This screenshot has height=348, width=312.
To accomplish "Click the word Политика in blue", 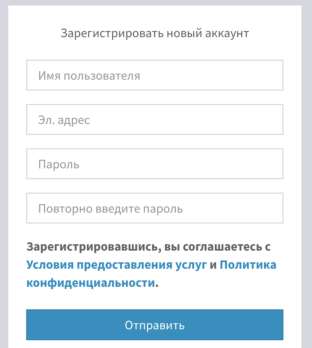I will tap(248, 265).
